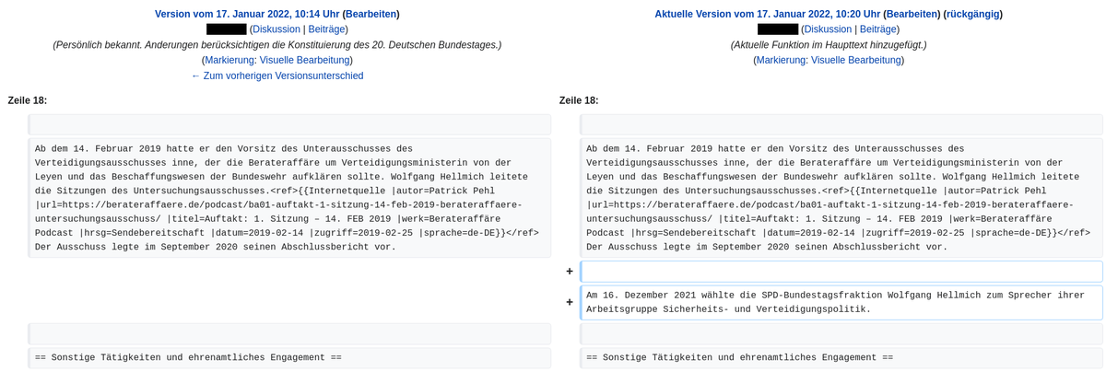This screenshot has width=1106, height=372.
Task: Open Markierung link in left column
Action: pyautogui.click(x=229, y=60)
